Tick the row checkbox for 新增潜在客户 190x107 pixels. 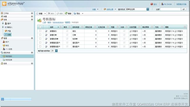40,42
